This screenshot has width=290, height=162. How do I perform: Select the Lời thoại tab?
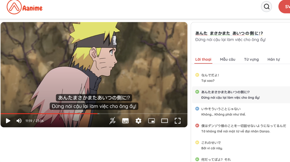point(203,59)
